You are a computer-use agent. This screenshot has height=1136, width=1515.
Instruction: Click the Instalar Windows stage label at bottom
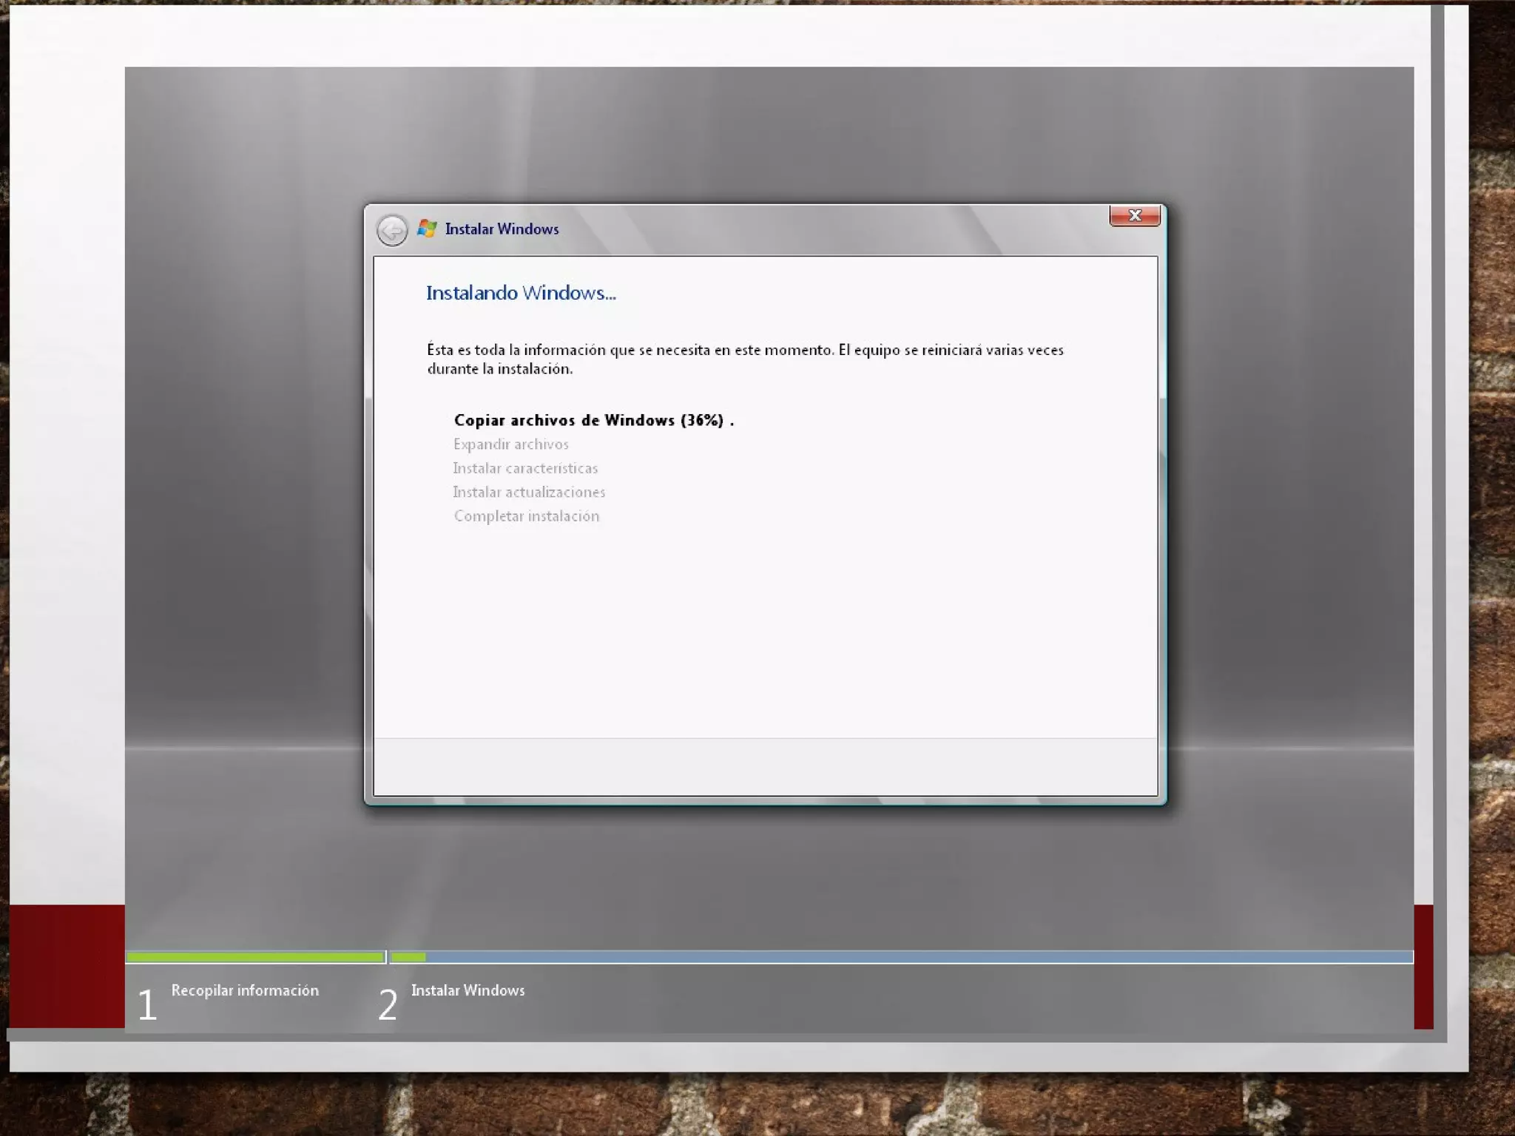tap(468, 990)
